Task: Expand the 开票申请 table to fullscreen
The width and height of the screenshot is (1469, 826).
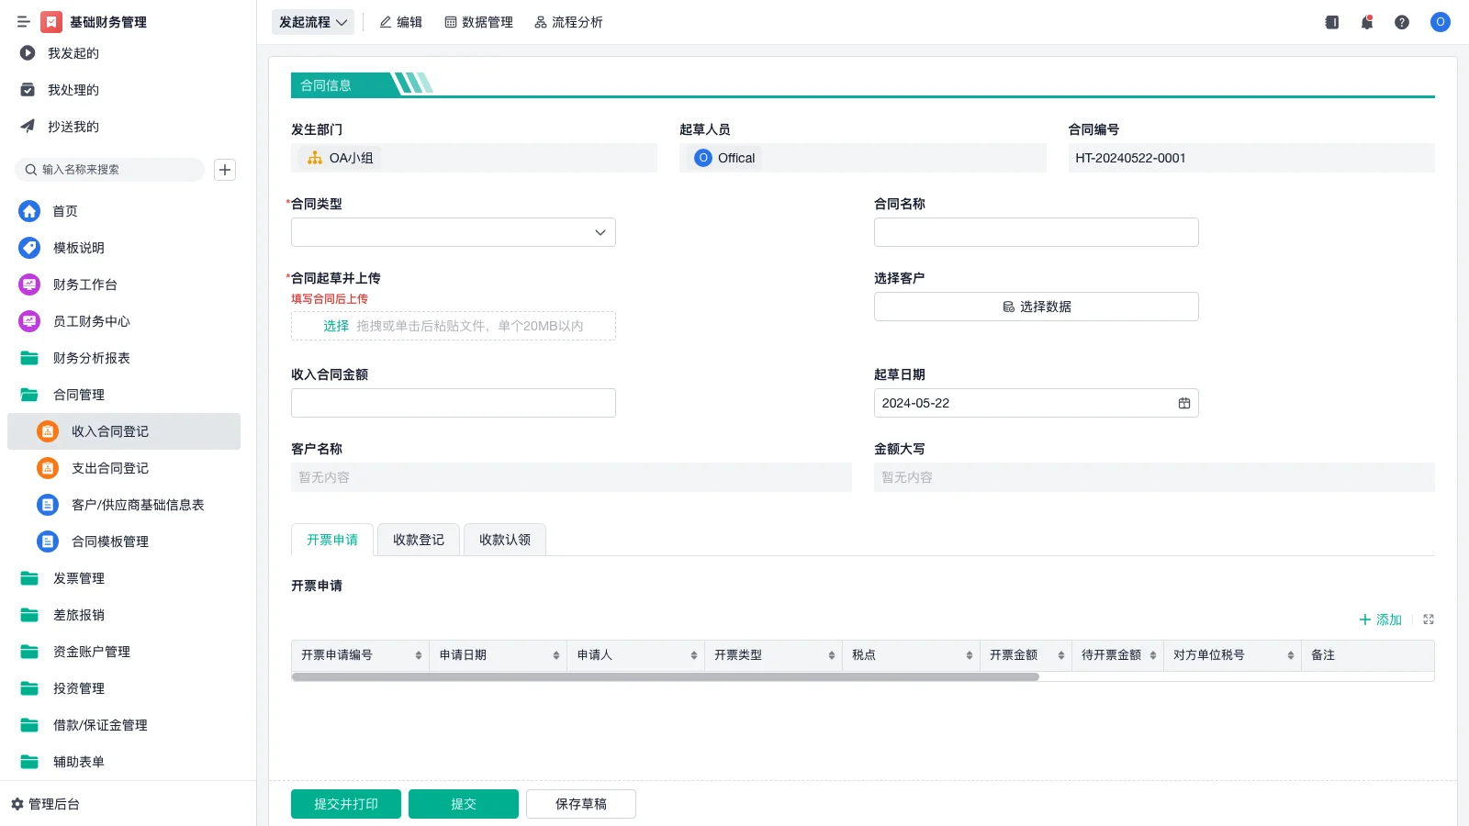Action: [x=1429, y=619]
